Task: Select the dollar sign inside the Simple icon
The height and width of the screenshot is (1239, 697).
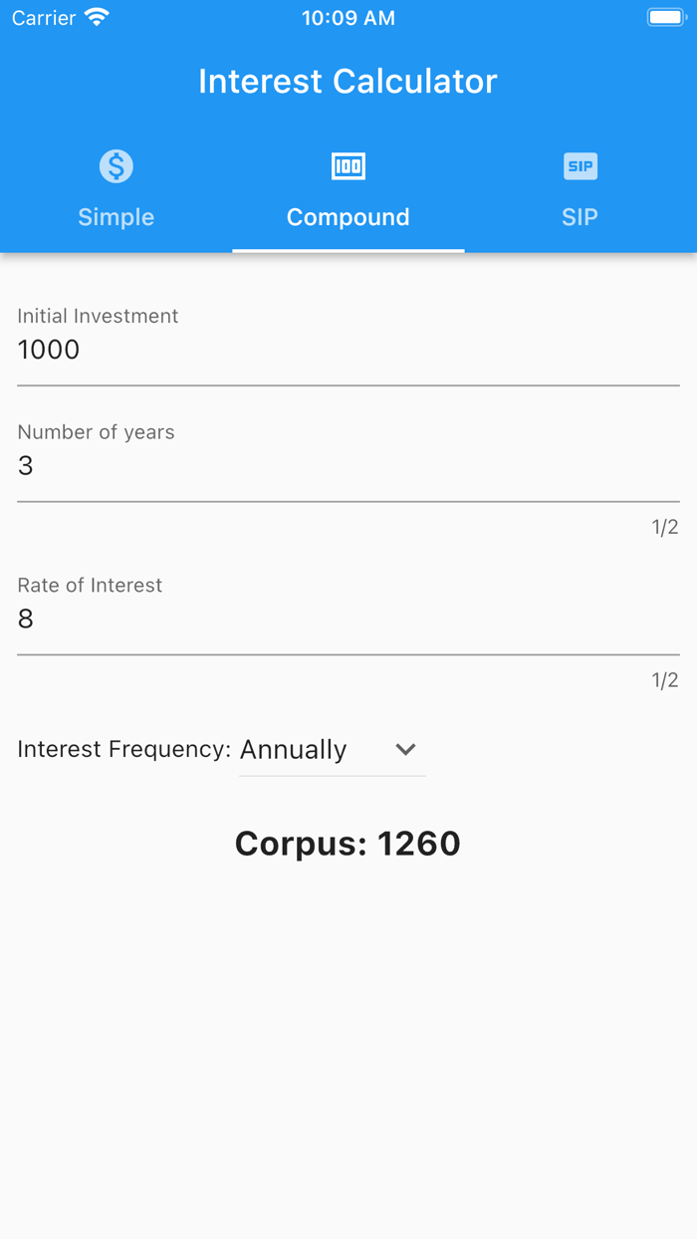Action: tap(116, 165)
